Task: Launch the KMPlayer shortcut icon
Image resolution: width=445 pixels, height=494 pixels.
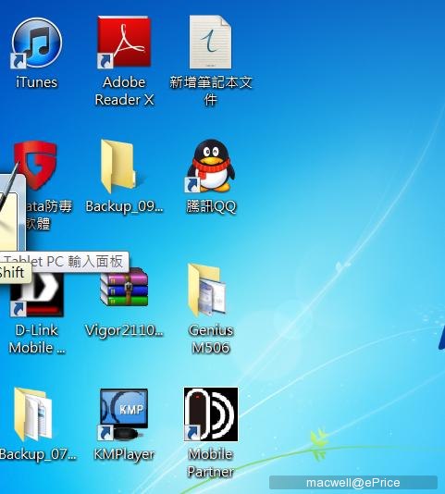Action: (x=123, y=414)
